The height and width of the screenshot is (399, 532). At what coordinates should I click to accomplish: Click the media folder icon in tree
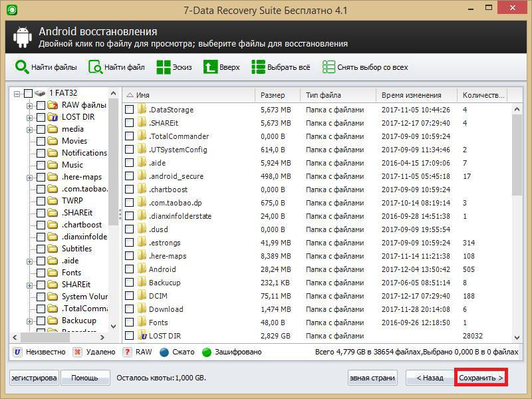click(x=53, y=129)
